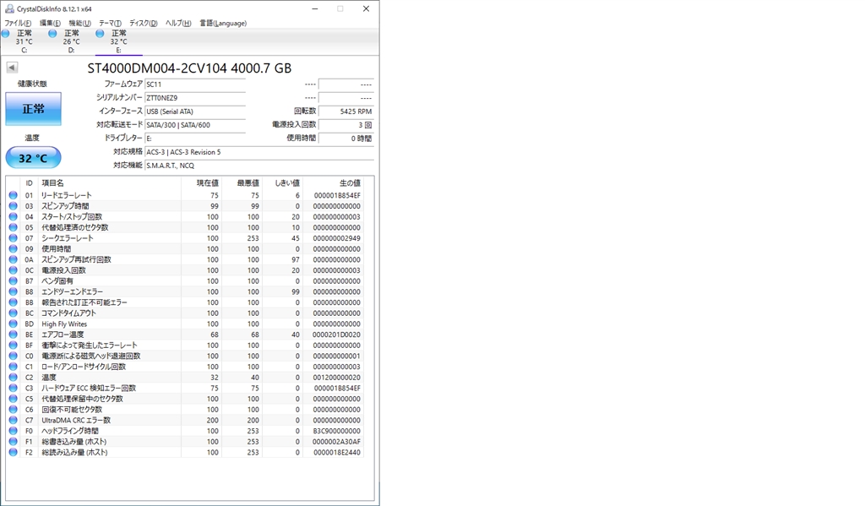Click the transfer mode field SATA/300 | SATA/600
865x506 pixels.
[195, 125]
